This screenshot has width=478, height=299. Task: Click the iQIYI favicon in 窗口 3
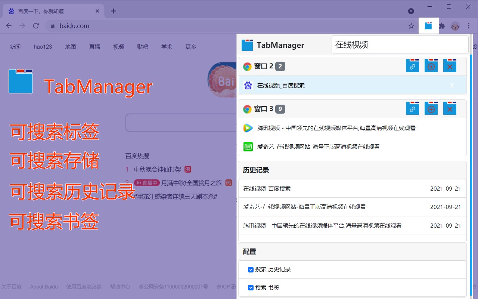pos(248,147)
